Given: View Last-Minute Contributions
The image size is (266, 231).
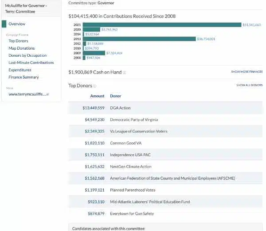Looking at the screenshot, I should pyautogui.click(x=31, y=63).
